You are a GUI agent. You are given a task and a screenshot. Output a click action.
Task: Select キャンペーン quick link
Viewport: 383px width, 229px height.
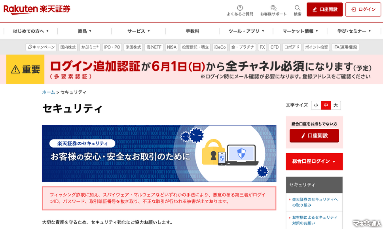pos(41,47)
